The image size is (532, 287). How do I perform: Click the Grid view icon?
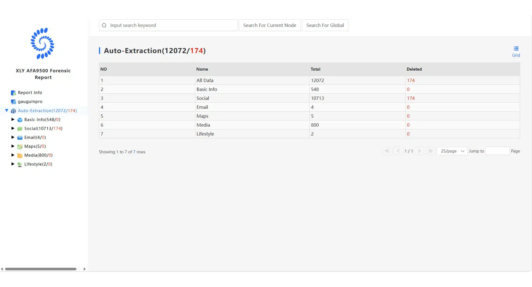point(516,49)
